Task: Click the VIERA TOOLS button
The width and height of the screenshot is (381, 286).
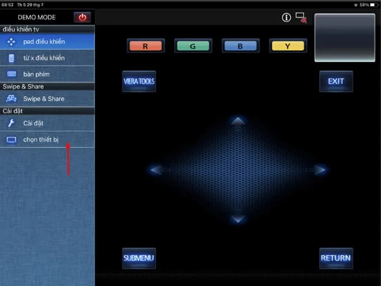Action: (139, 81)
